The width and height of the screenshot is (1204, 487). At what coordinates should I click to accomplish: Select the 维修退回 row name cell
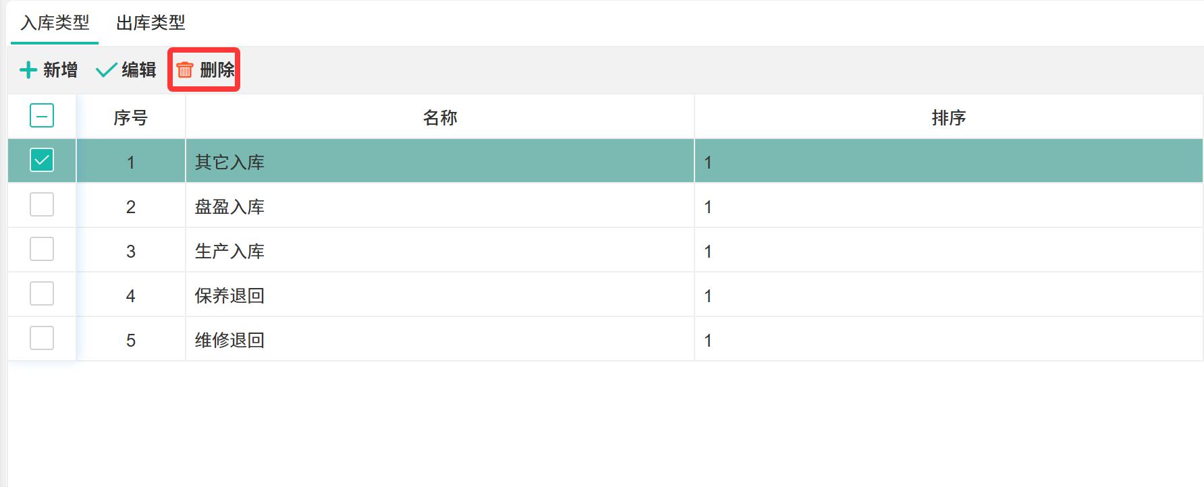229,340
